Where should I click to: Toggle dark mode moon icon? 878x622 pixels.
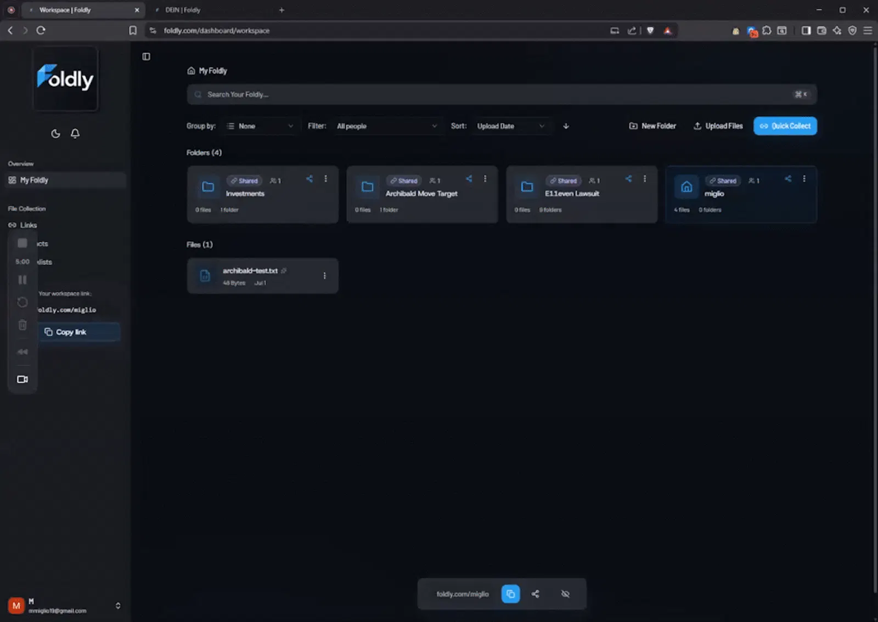click(x=55, y=133)
